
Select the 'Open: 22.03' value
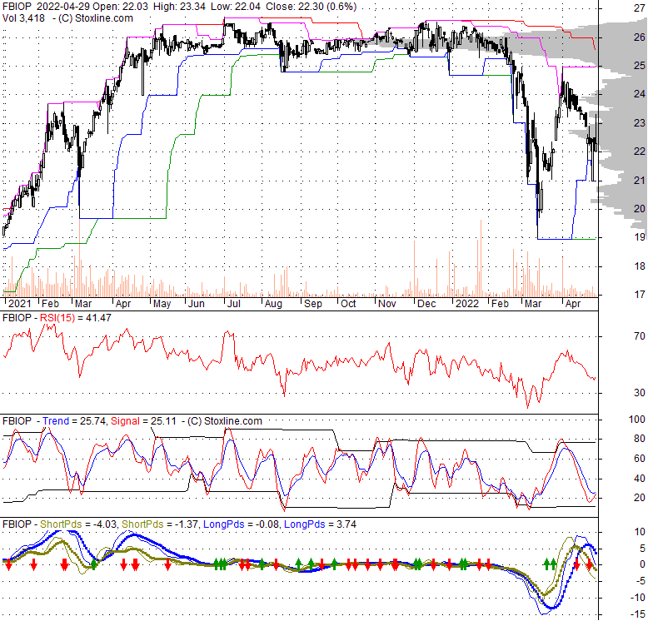(120, 7)
